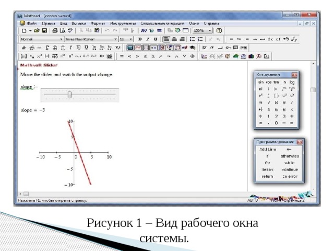Save worksheet using the floppy disk icon
Image resolution: width=334 pixels, height=251 pixels.
click(44, 30)
